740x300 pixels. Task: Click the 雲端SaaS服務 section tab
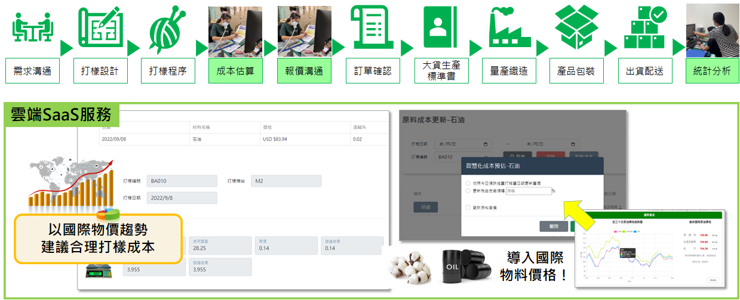pos(62,115)
